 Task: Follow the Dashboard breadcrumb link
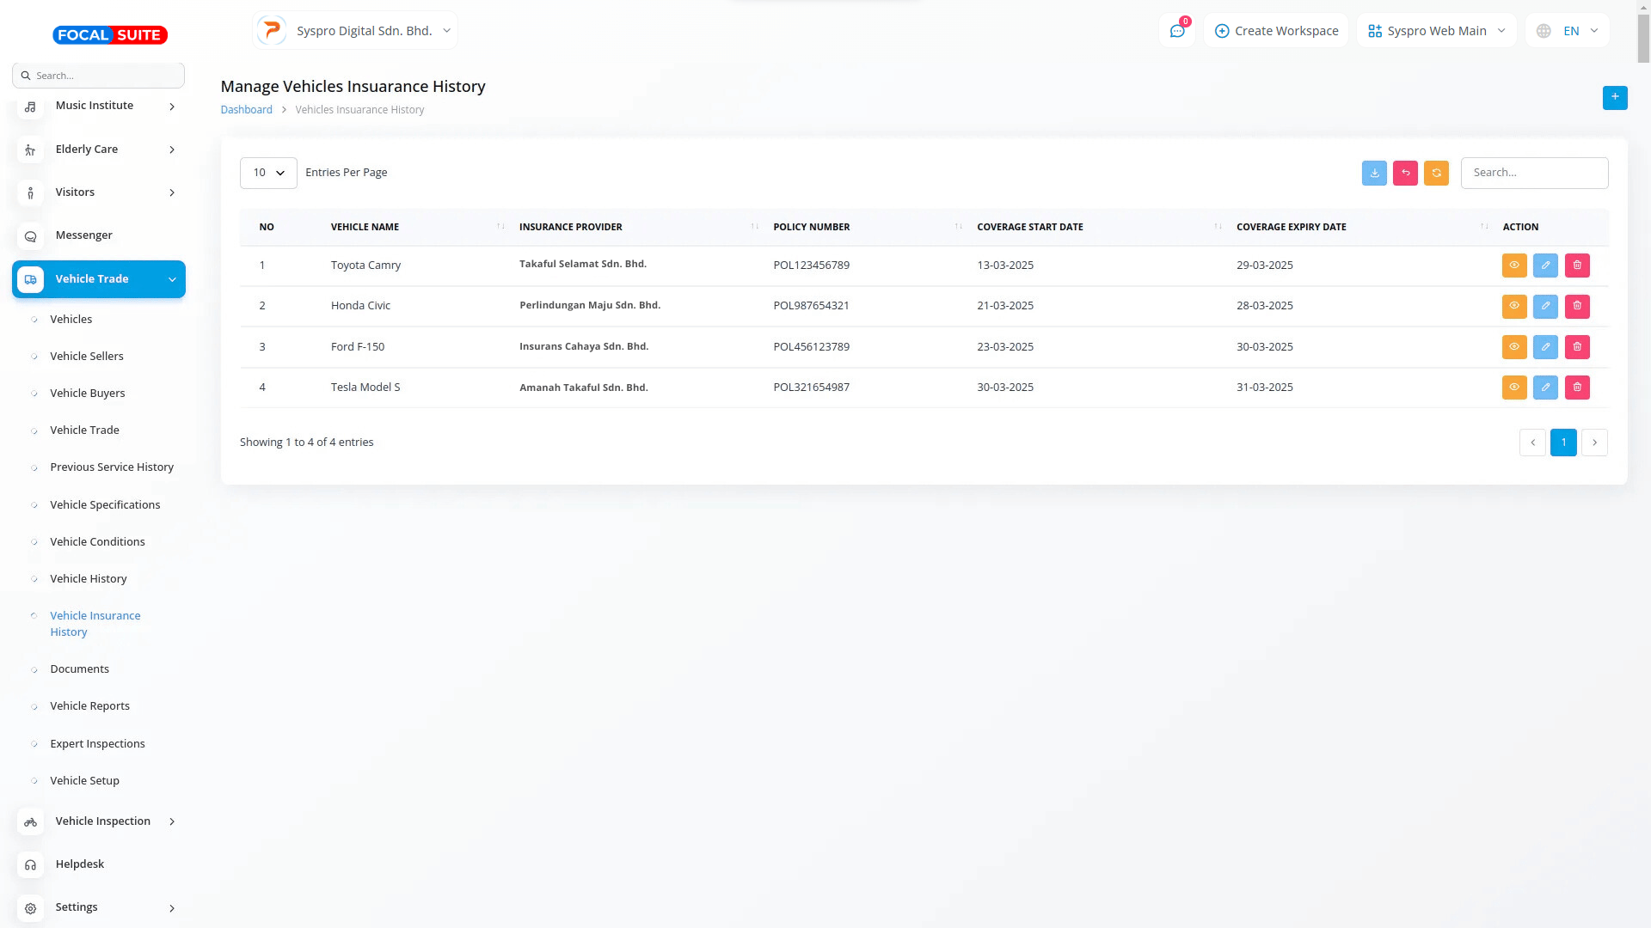click(x=246, y=110)
